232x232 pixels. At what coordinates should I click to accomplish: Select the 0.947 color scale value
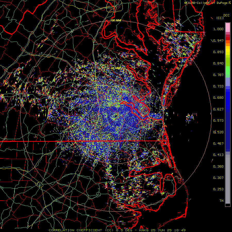pos(218,40)
